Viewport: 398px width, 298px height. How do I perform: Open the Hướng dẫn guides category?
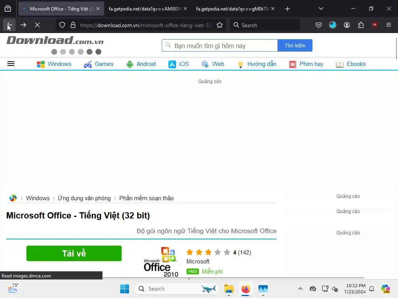257,64
